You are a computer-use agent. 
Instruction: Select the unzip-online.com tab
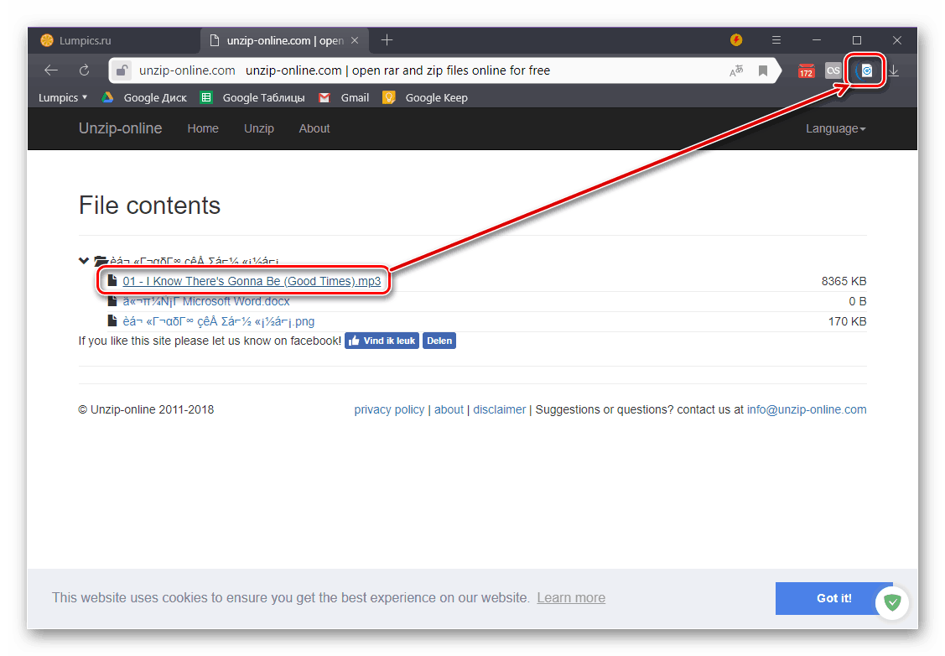(x=284, y=40)
